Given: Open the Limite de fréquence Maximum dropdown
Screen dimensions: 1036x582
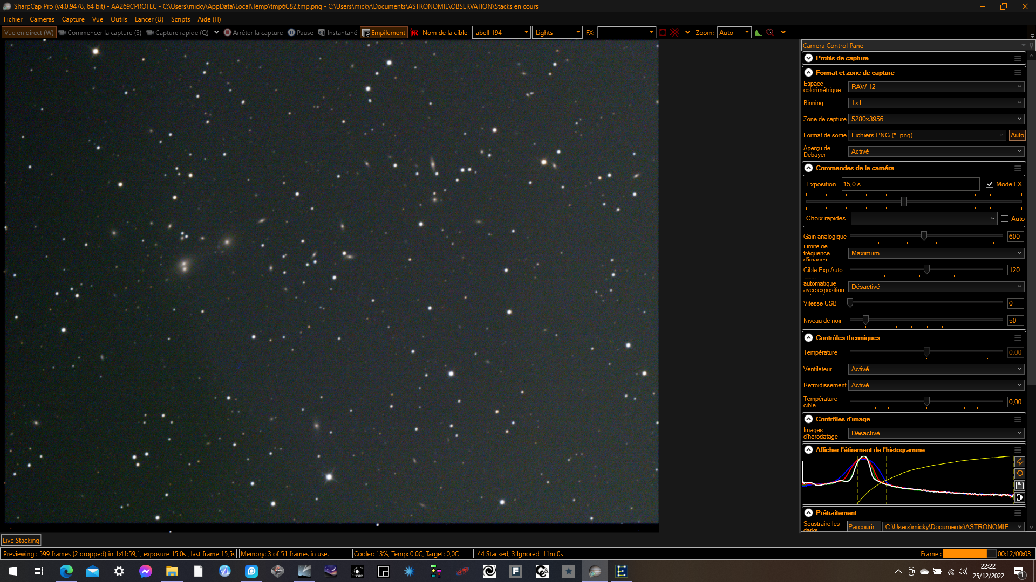Looking at the screenshot, I should coord(936,253).
